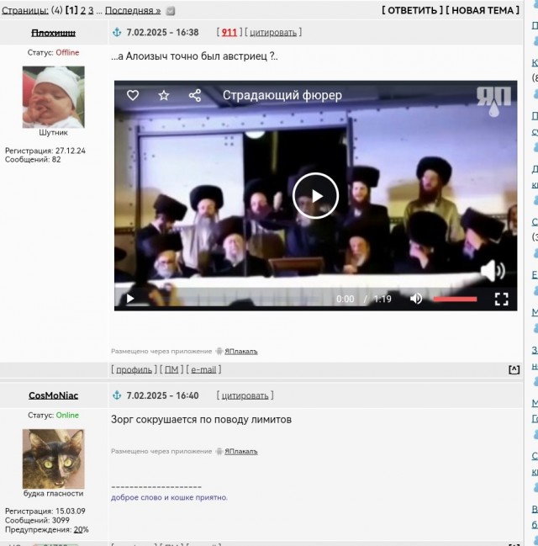Open ЯП logo in video corner
The image size is (538, 546).
coord(493,101)
